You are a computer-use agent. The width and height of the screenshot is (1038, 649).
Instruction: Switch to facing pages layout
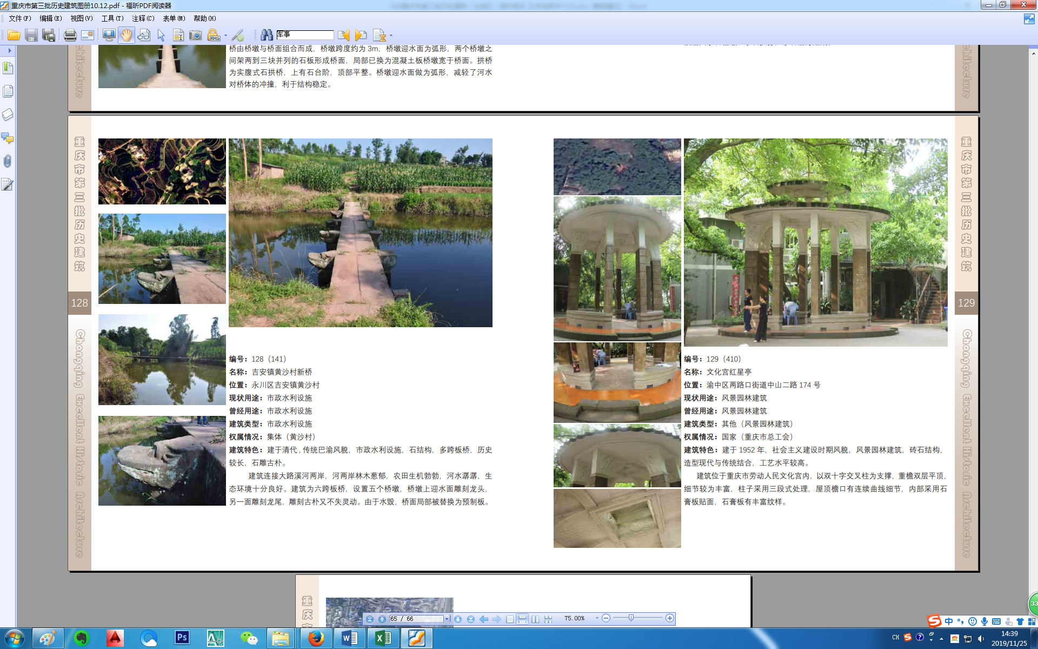pos(535,619)
